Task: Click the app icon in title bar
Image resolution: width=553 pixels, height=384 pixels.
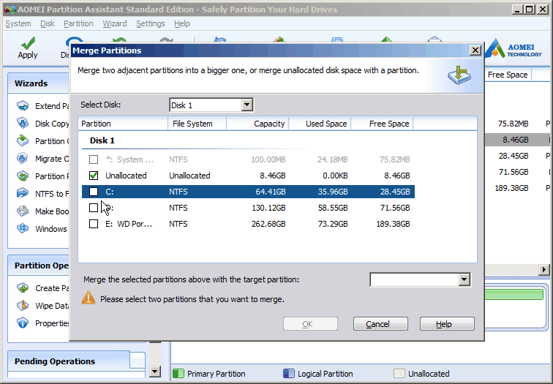Action: tap(10, 10)
